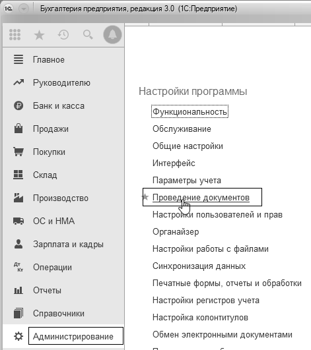Open the Функциональность settings link
The height and width of the screenshot is (350, 311).
tap(190, 111)
